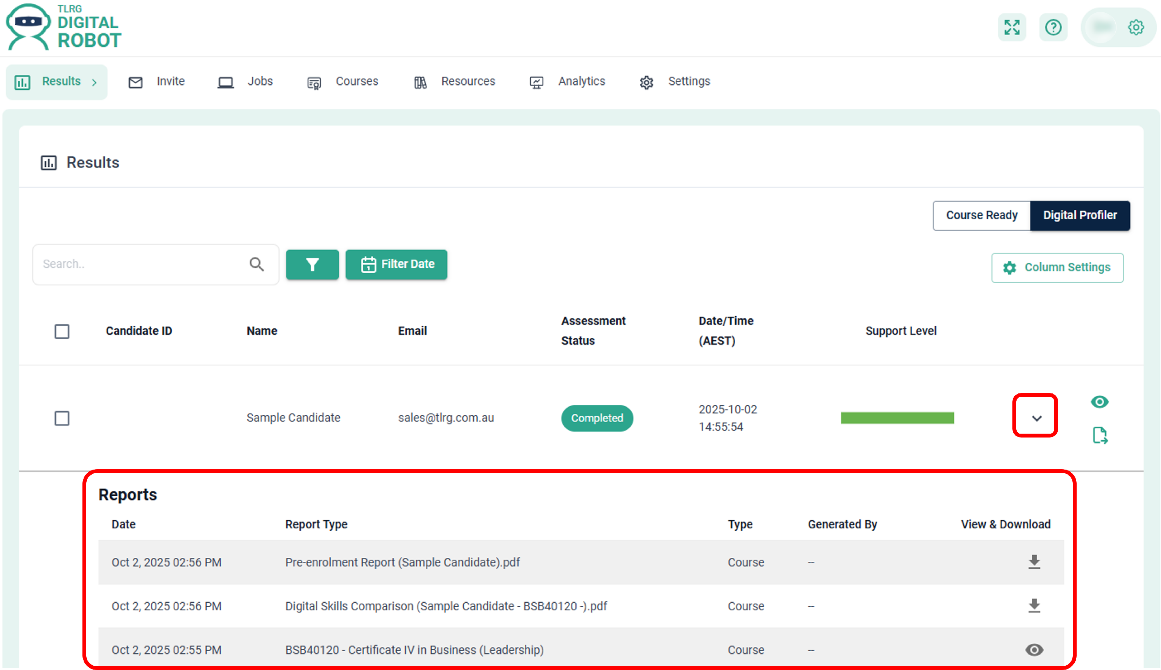Check the Sample Candidate row checkbox
Image resolution: width=1161 pixels, height=670 pixels.
(62, 418)
